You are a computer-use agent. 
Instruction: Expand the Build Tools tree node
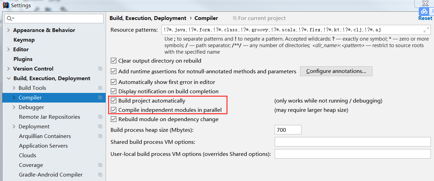(14, 88)
